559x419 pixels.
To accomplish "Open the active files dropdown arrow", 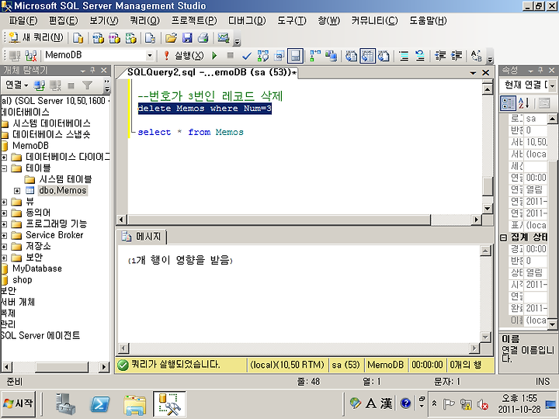I will click(x=473, y=73).
